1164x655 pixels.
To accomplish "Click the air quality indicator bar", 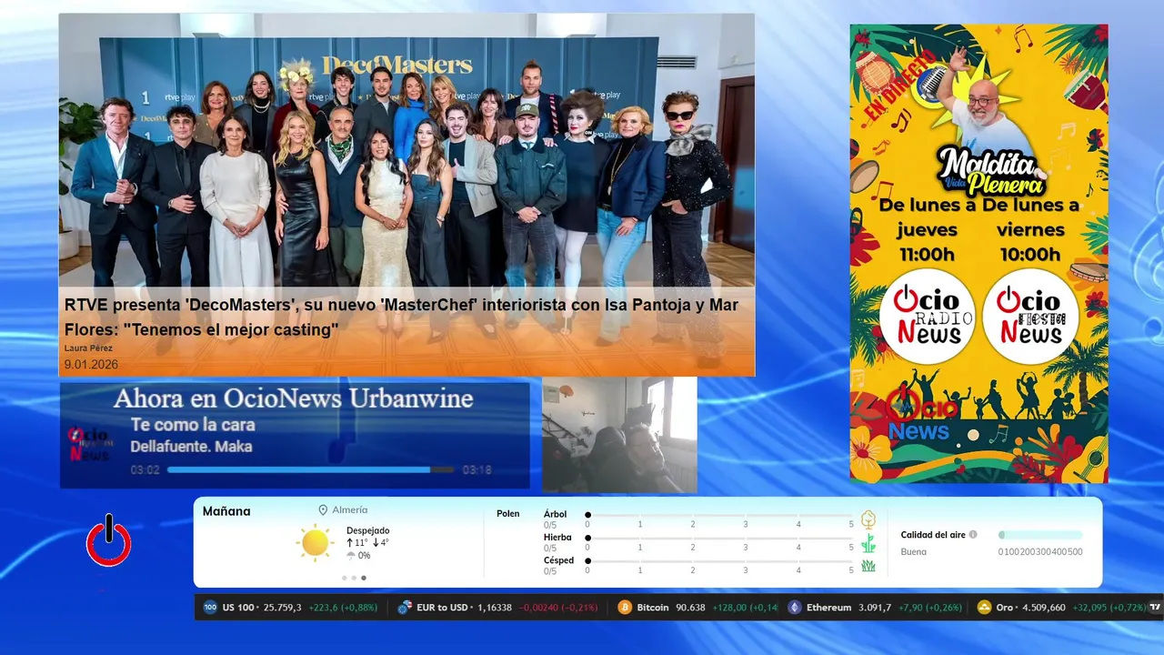I will (x=1040, y=535).
